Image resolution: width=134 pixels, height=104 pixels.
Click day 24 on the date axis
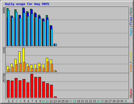[98, 101]
